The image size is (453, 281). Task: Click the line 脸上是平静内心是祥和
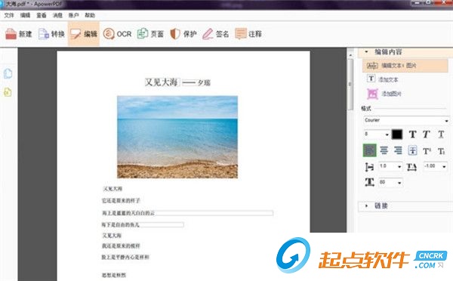point(125,257)
